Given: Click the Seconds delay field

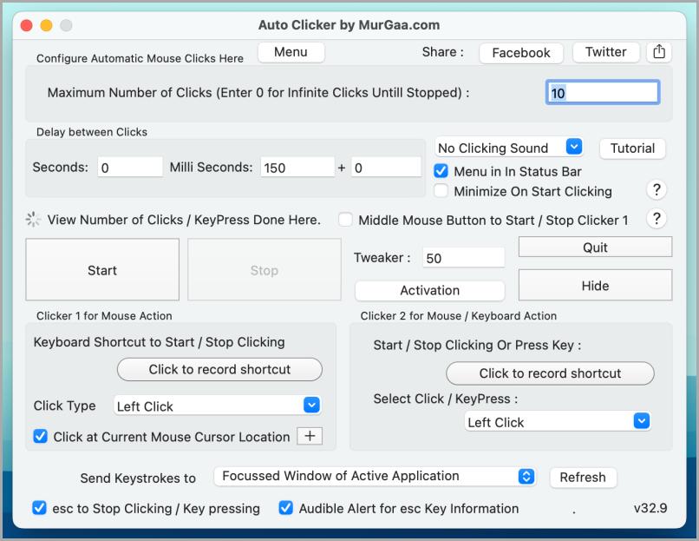Looking at the screenshot, I should click(130, 167).
